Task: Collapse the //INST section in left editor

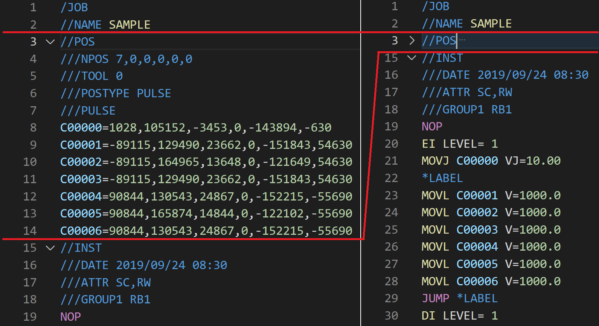Action: 50,248
